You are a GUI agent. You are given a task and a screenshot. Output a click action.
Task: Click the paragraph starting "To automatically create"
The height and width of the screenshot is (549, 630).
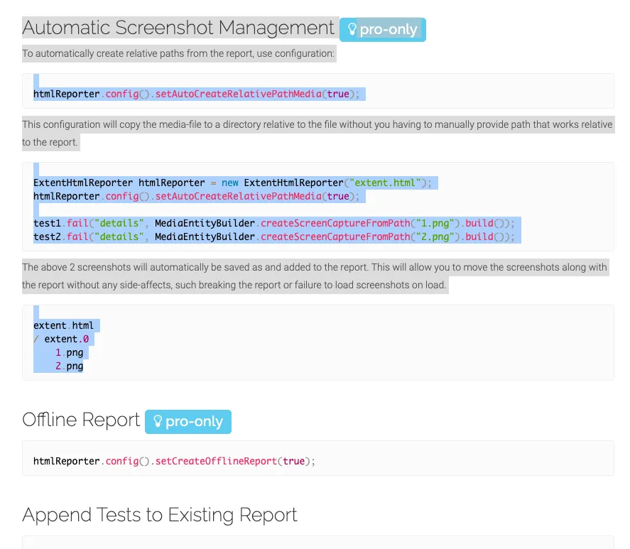click(178, 53)
